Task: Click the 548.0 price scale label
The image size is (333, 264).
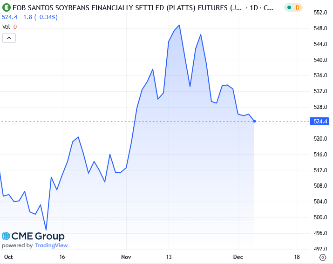Action: pyautogui.click(x=319, y=28)
